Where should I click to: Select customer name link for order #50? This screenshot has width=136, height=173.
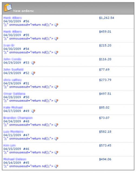[x=14, y=94]
